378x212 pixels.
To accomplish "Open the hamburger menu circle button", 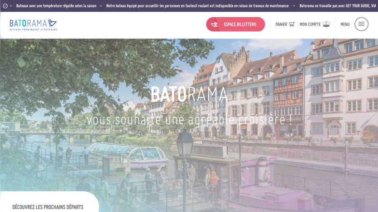I will (x=361, y=24).
